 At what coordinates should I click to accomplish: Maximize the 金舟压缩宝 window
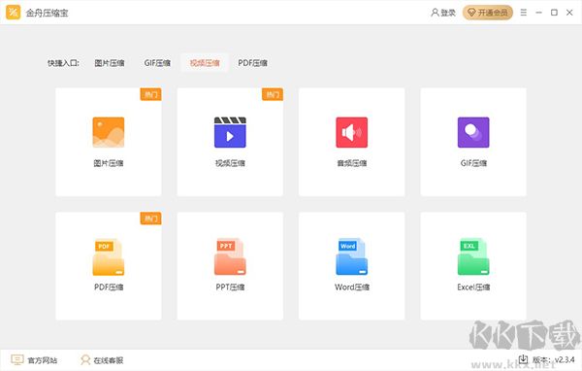coord(554,13)
